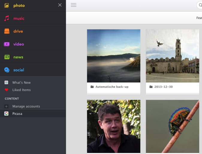202x154 pixels.
Task: Select the Picasa account entry
Action: click(x=33, y=114)
